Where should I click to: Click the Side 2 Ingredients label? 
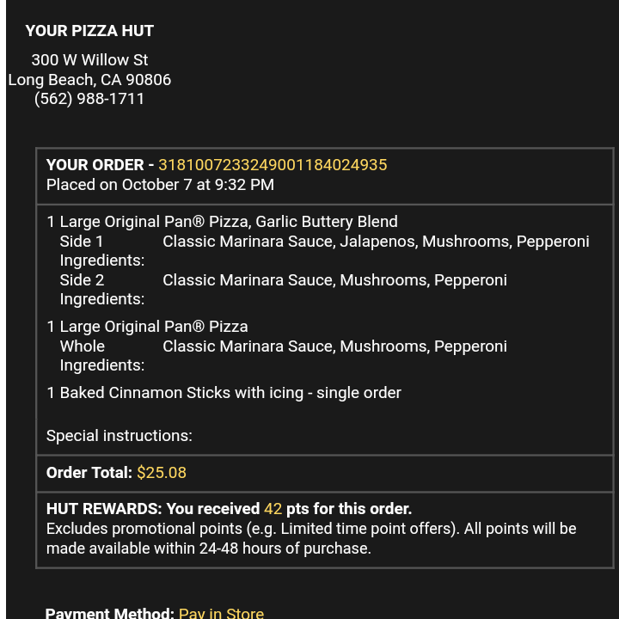point(102,290)
